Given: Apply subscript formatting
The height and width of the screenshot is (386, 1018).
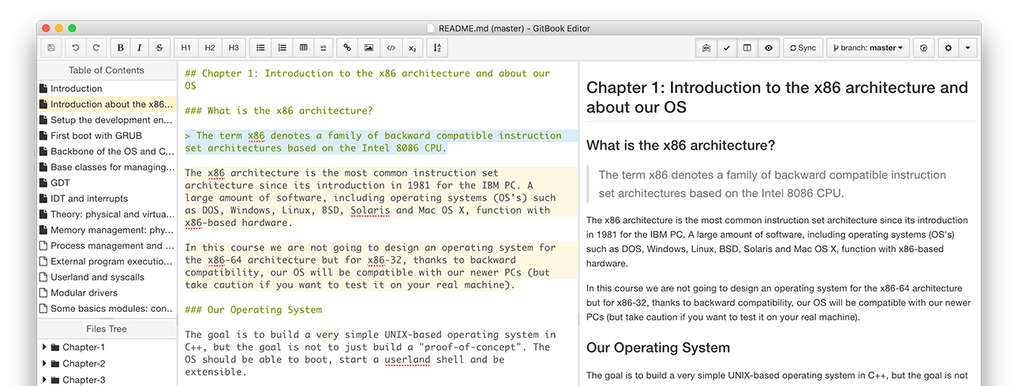Looking at the screenshot, I should pos(412,48).
